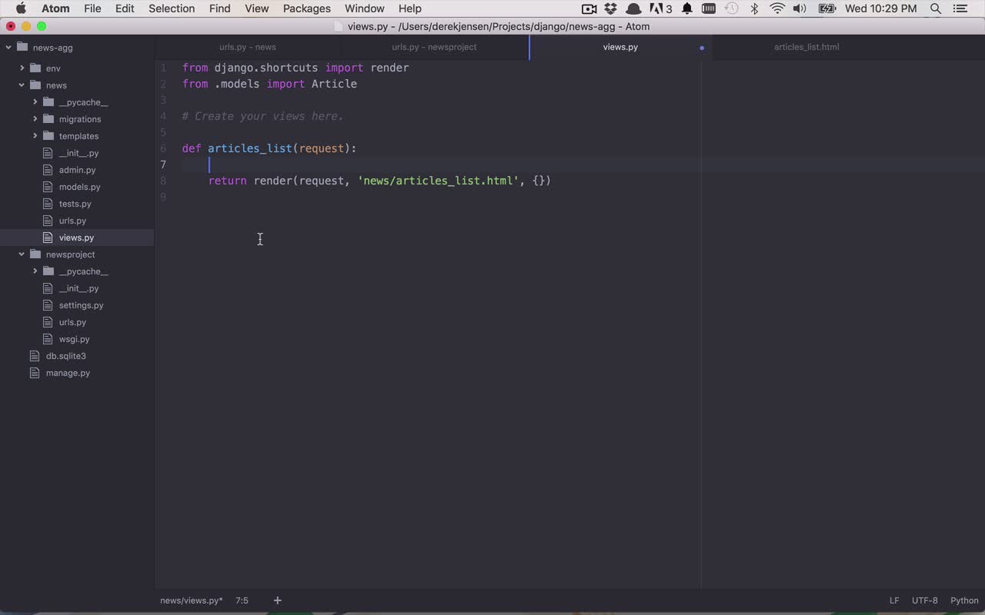985x615 pixels.
Task: Open the articles_list.html tab
Action: coord(806,47)
